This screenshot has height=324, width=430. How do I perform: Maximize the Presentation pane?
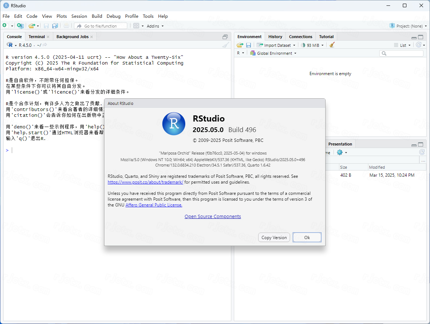[421, 144]
